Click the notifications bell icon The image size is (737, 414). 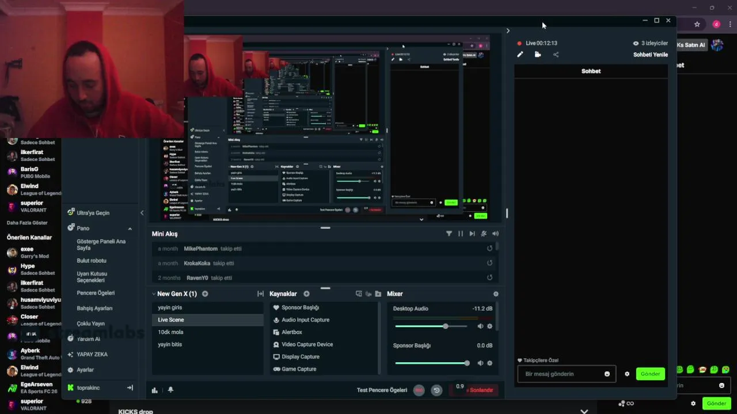pos(170,390)
